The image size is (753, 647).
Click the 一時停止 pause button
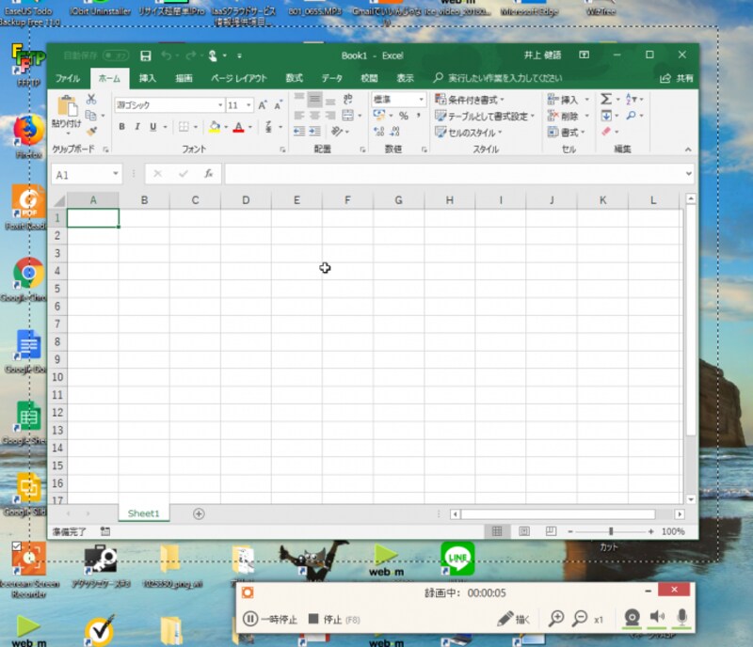(x=270, y=619)
